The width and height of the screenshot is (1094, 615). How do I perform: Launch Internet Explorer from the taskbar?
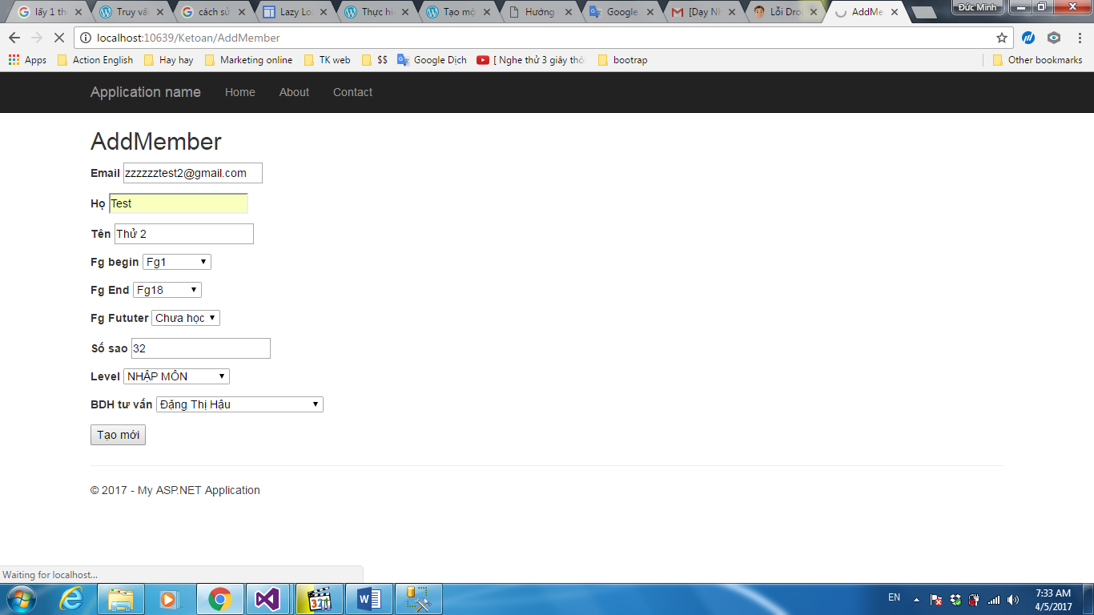72,599
